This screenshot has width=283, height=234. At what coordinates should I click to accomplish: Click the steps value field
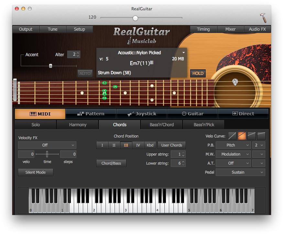(x=68, y=154)
